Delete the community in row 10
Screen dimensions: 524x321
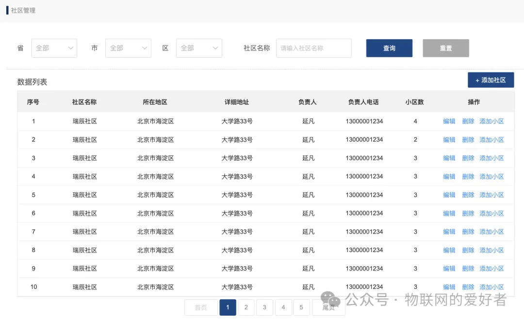point(468,287)
